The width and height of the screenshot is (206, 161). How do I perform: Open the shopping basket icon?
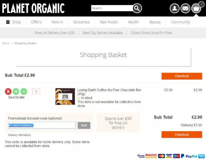[x=196, y=8]
